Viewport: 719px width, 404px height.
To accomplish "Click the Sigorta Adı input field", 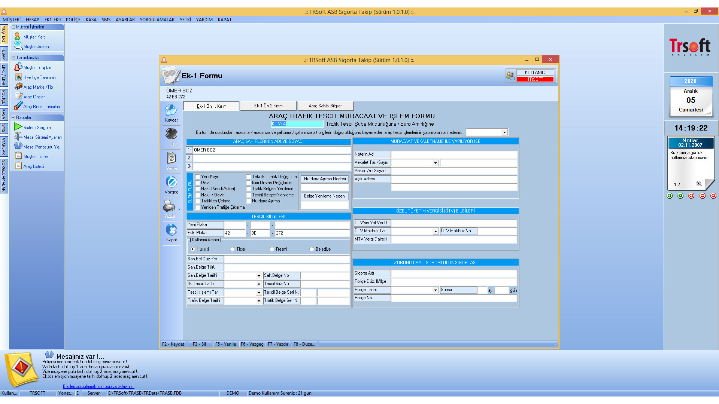I will [x=454, y=273].
